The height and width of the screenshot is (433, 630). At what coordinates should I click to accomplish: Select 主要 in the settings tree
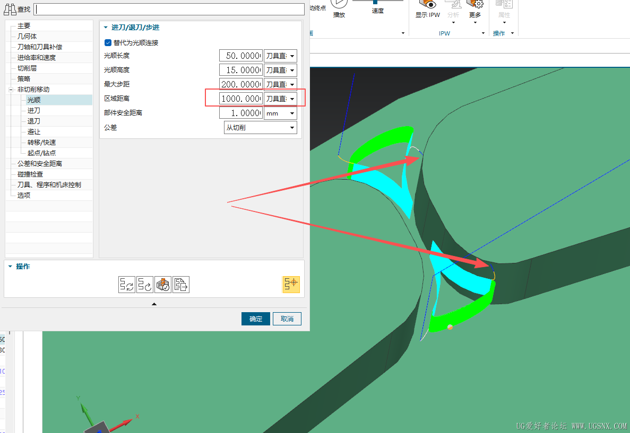coord(24,25)
